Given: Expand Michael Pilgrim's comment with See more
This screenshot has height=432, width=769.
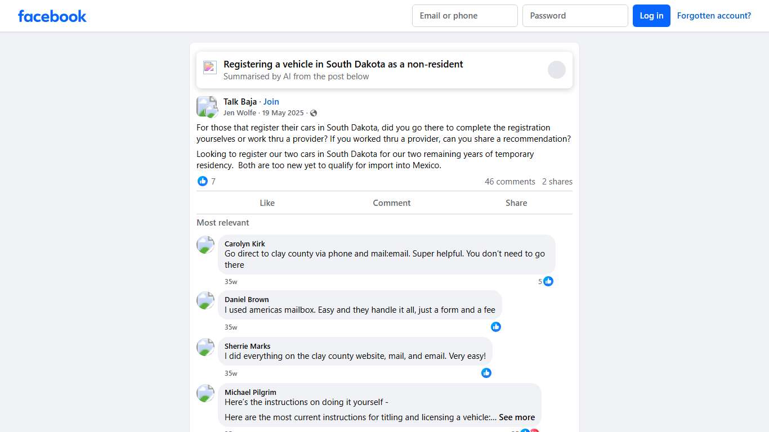Looking at the screenshot, I should click(517, 417).
